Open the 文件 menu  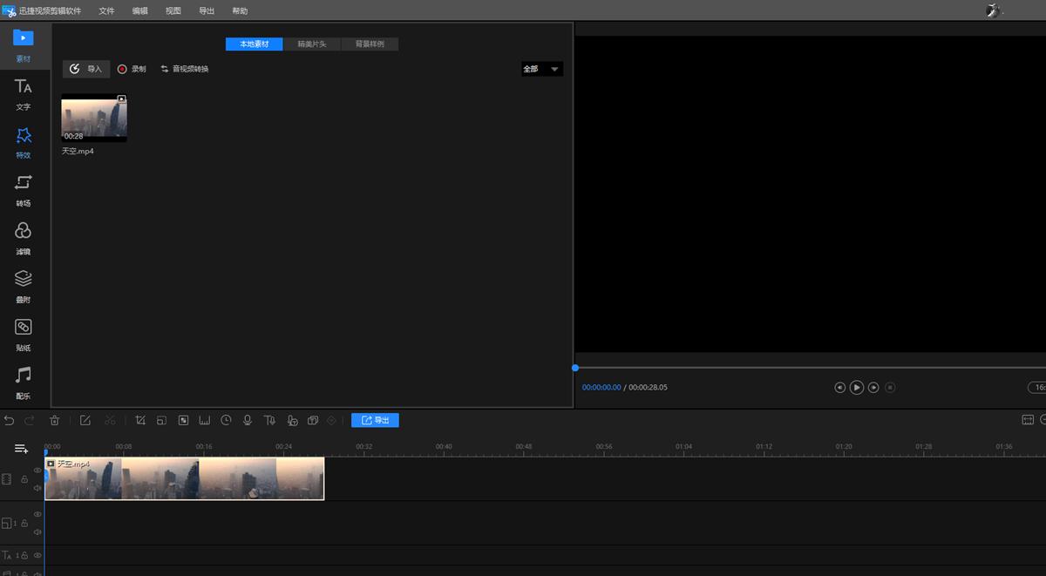coord(106,11)
